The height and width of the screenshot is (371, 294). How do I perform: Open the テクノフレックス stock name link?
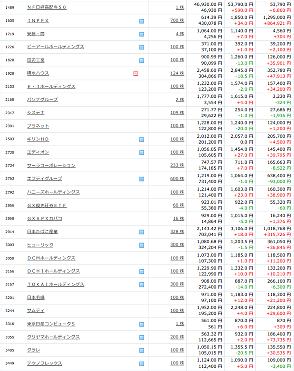(45, 363)
